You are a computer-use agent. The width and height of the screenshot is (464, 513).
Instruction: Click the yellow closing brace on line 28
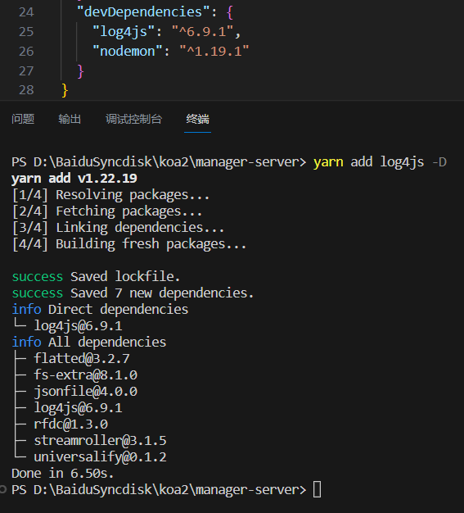(65, 90)
